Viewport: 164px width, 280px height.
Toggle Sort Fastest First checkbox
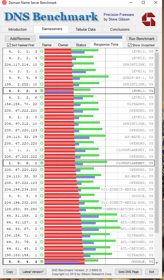pyautogui.click(x=9, y=45)
